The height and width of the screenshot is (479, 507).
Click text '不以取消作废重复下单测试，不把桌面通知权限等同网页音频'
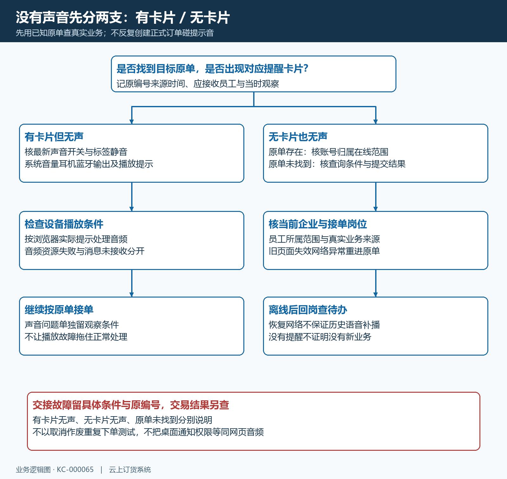(148, 432)
